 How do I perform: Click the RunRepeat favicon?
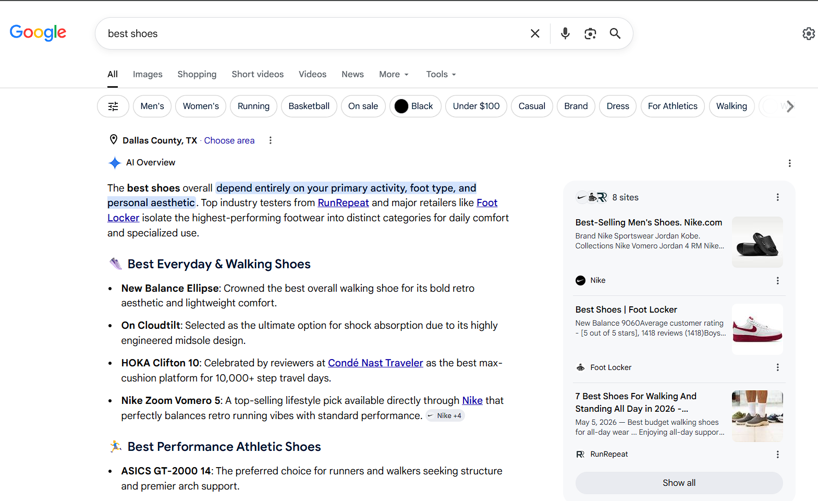pos(580,455)
